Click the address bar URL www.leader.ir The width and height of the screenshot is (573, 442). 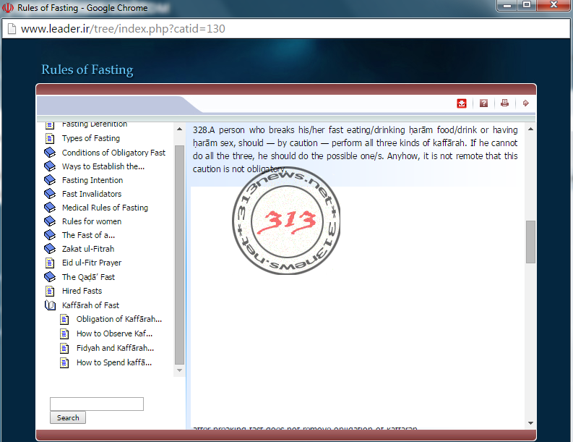[x=123, y=28]
